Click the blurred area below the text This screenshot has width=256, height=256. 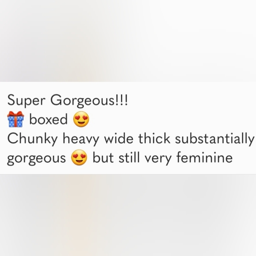tap(128, 215)
